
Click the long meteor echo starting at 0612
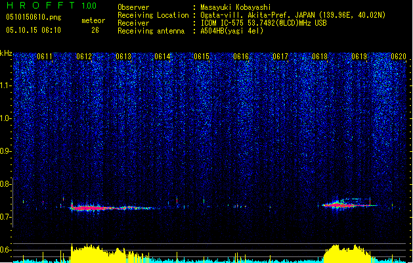[114, 208]
